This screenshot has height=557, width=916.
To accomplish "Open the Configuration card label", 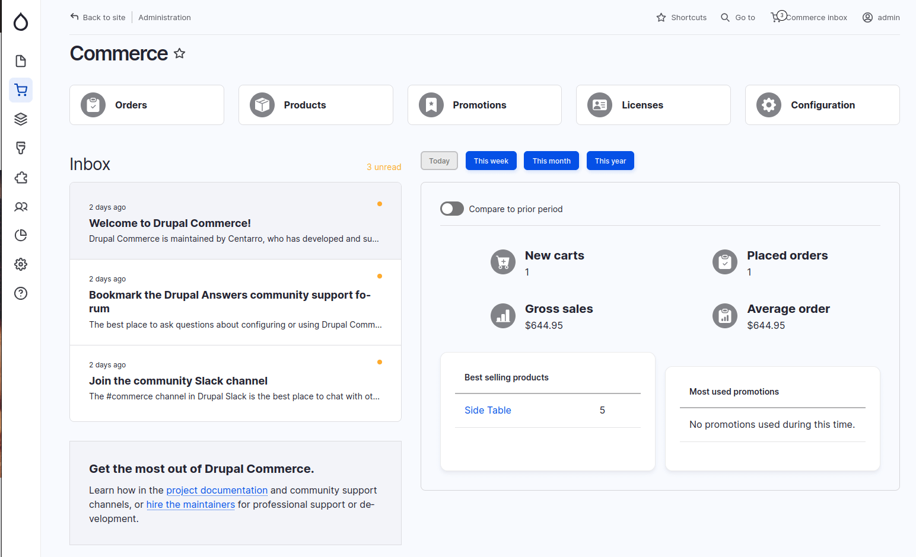I will pos(823,105).
